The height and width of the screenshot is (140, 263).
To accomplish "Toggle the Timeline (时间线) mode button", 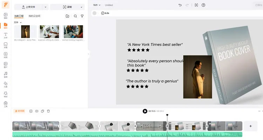I will (19, 111).
